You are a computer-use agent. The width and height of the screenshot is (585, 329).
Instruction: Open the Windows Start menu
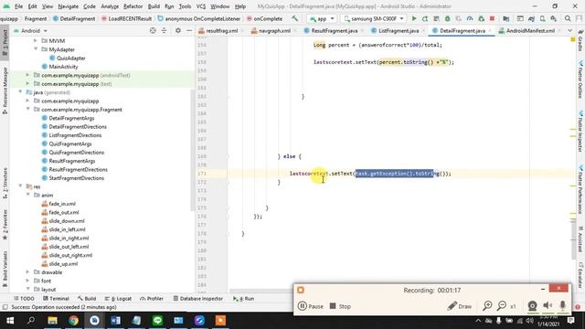pos(10,321)
